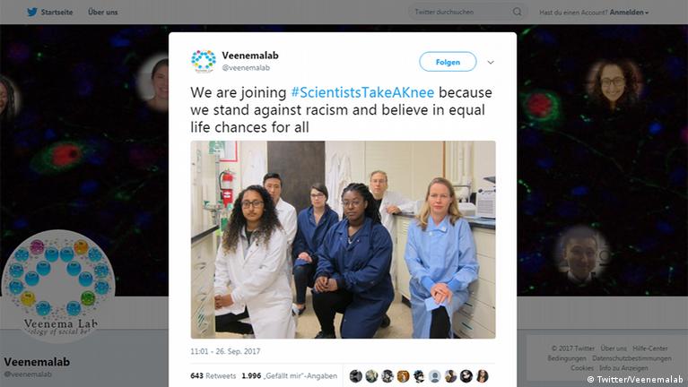
Task: Click the Twitter bird logo
Action: click(31, 12)
